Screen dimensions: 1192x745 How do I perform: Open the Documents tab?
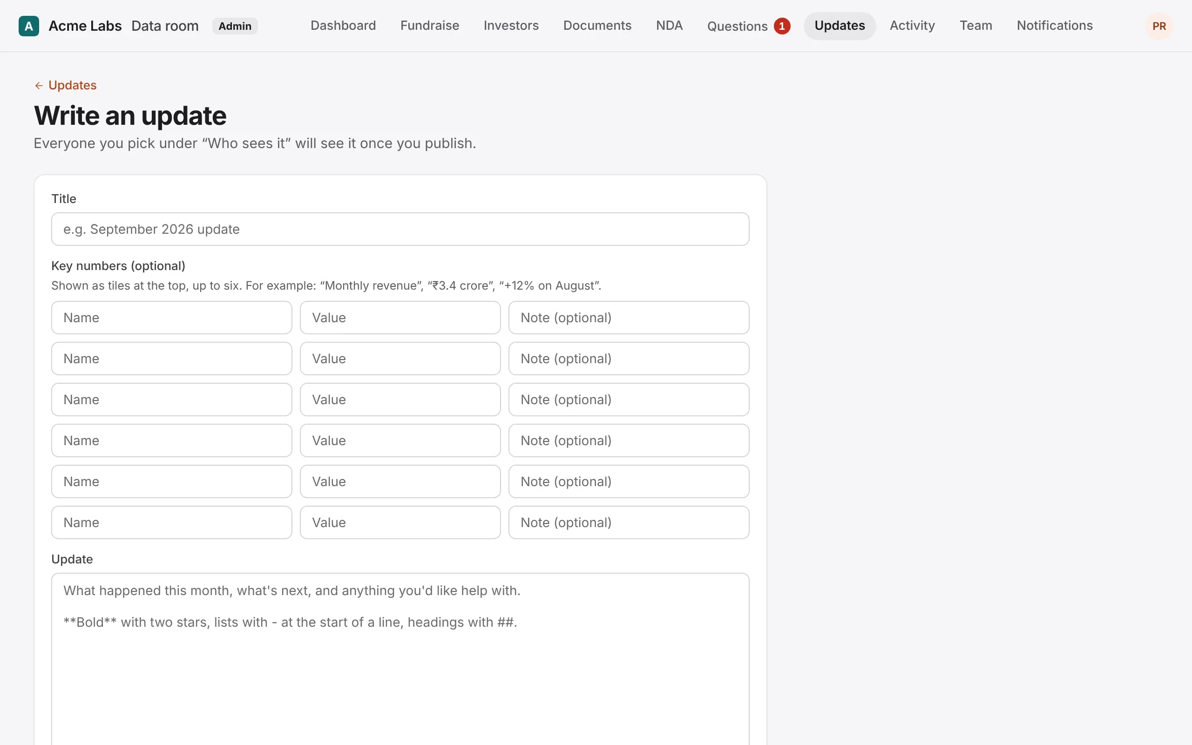[x=597, y=26]
